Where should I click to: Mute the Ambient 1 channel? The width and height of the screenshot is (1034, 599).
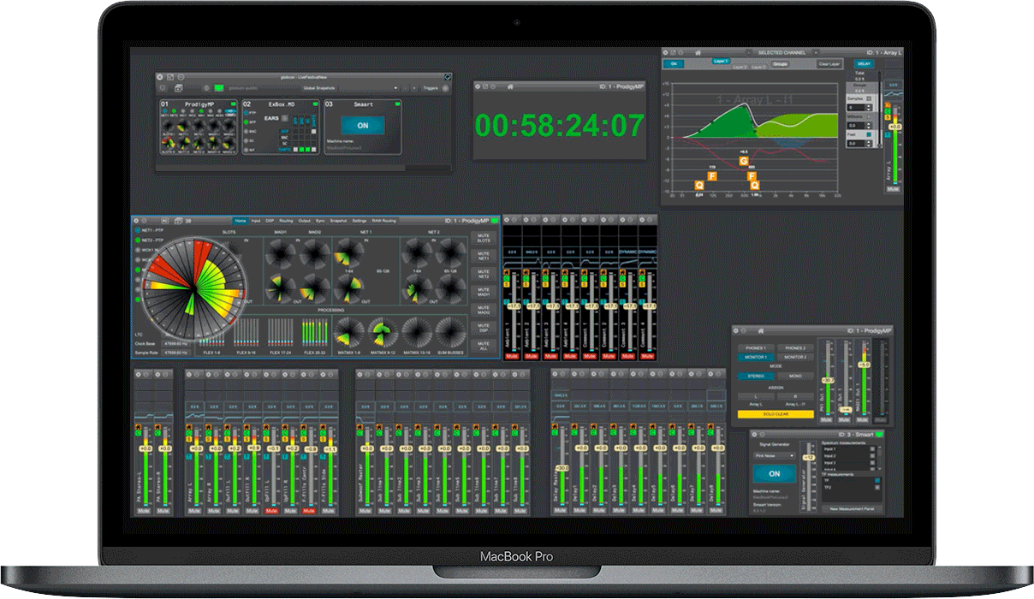click(x=512, y=355)
